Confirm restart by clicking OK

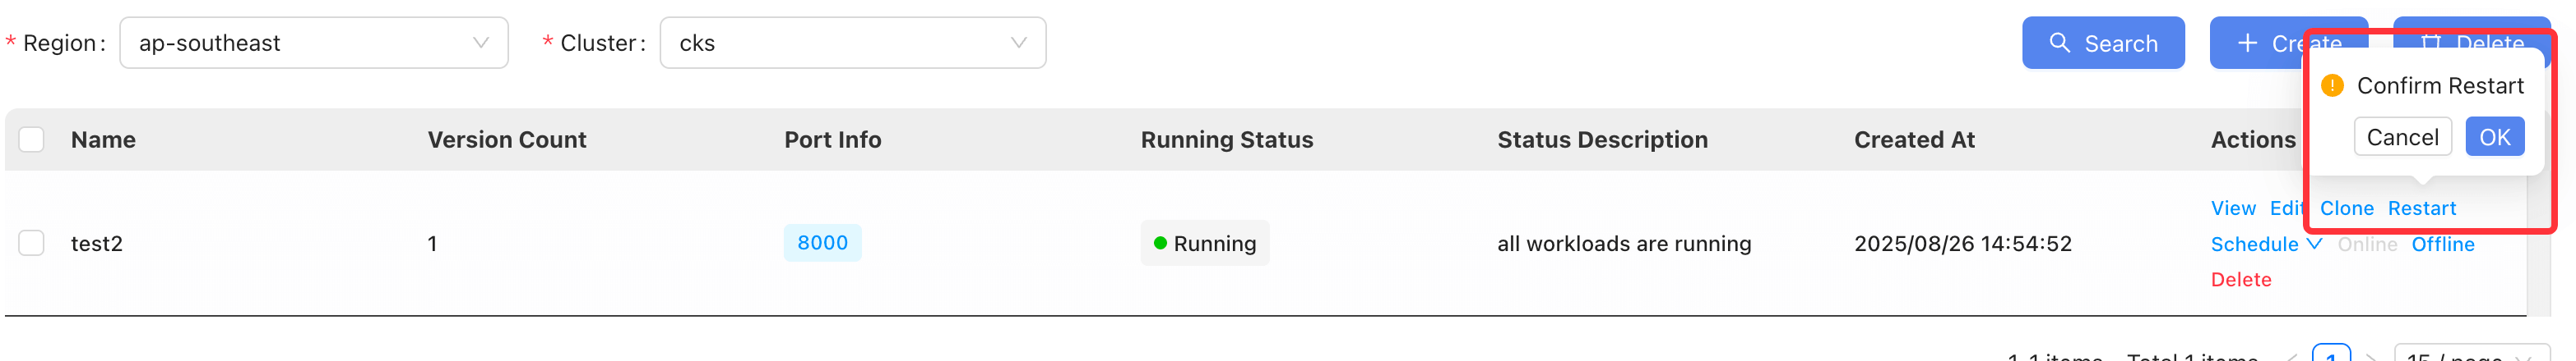pyautogui.click(x=2494, y=137)
